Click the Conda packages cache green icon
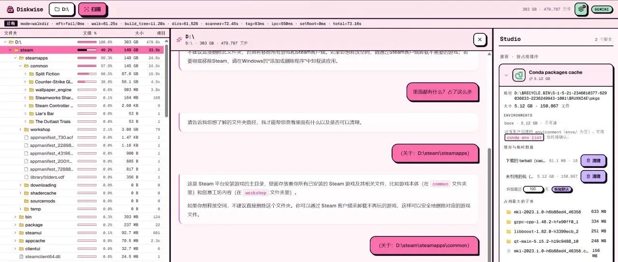Viewport: 618px width, 262px height. pos(519,75)
